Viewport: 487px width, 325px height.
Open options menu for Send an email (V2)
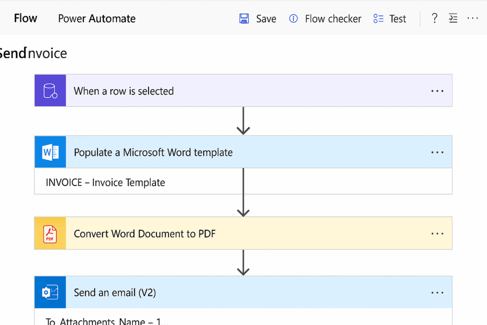point(437,292)
